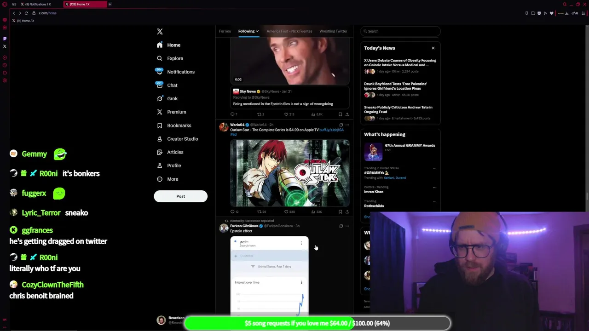This screenshot has width=589, height=331.
Task: Click Grok icon on Wario64 post
Action: pyautogui.click(x=341, y=125)
